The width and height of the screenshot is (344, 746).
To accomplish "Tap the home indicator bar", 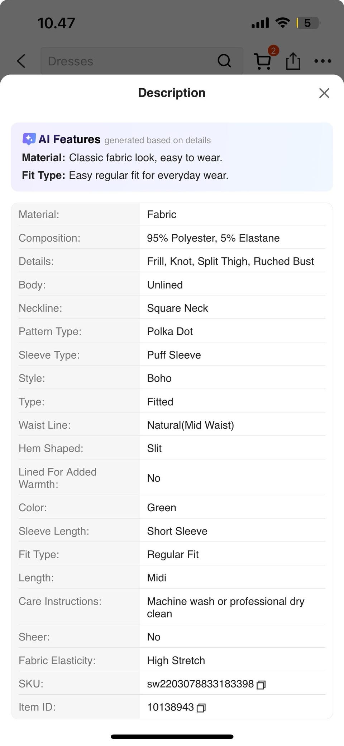I will pos(172,737).
